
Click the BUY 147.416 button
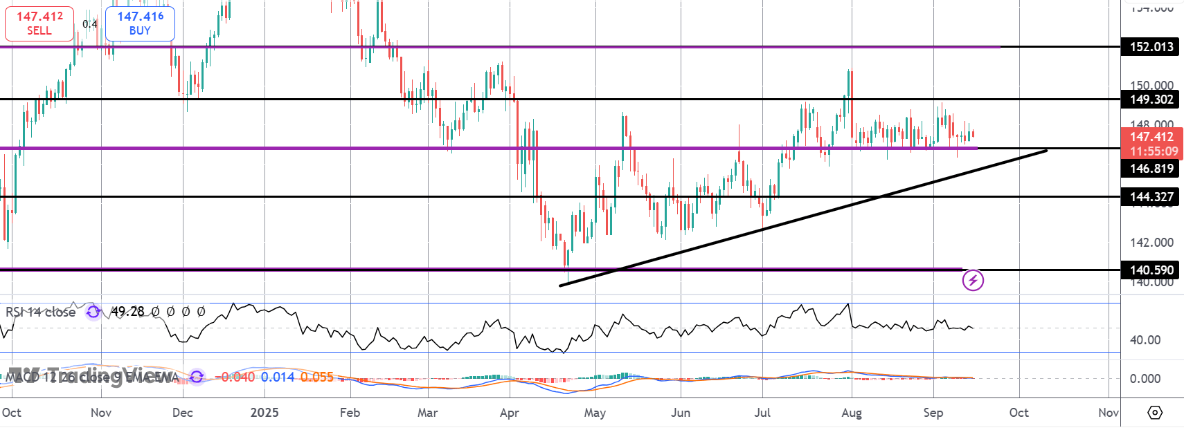(140, 23)
